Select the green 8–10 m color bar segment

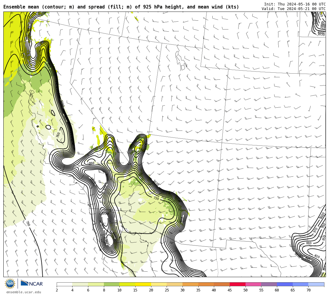(x=111, y=284)
